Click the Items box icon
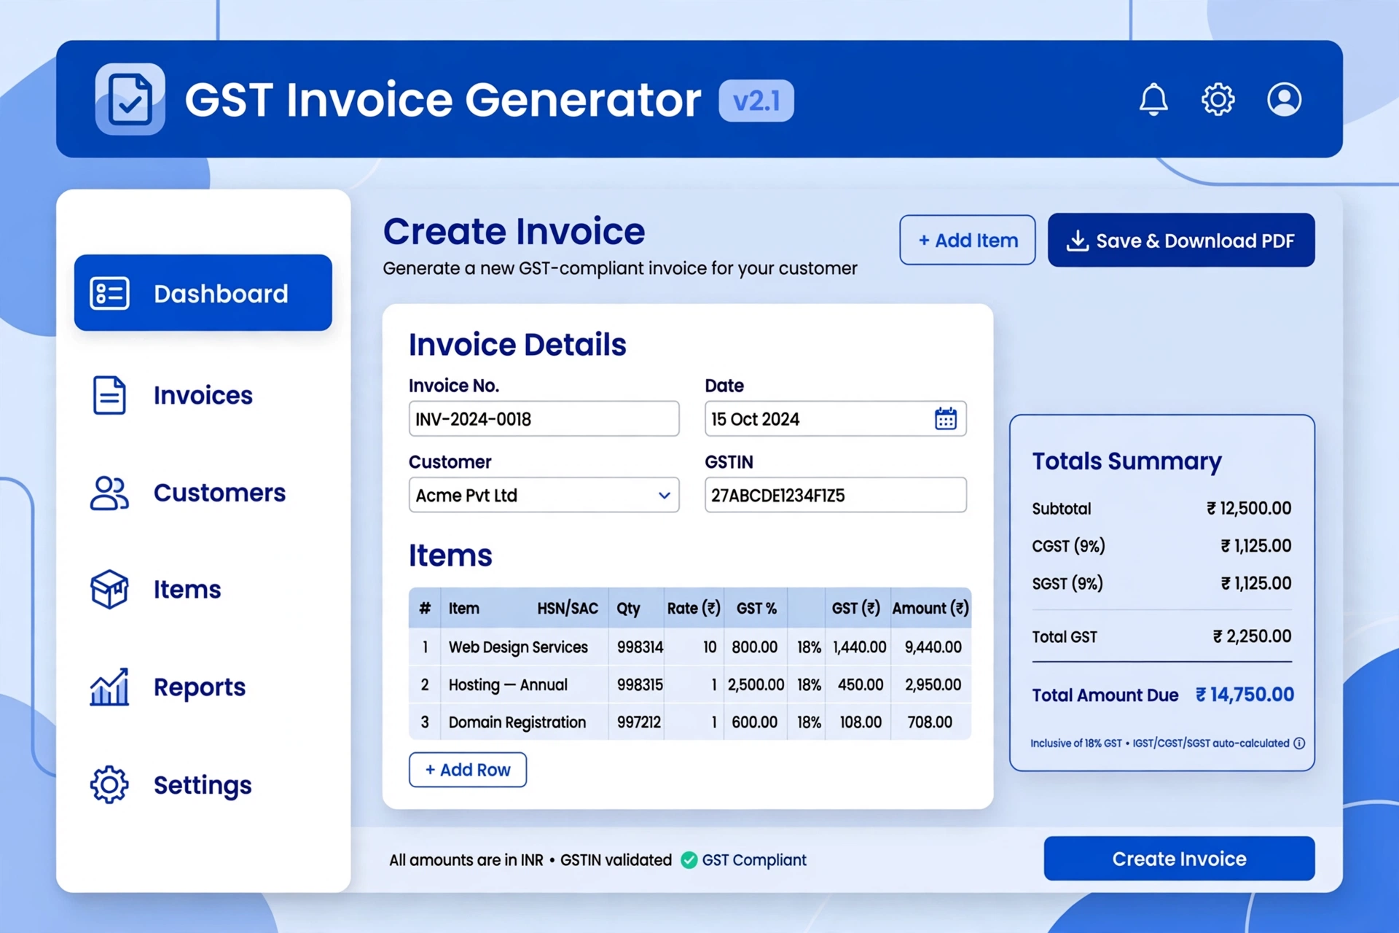Viewport: 1399px width, 933px height. tap(109, 589)
